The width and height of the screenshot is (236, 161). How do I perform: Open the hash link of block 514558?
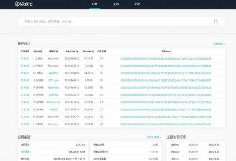[x=166, y=95]
